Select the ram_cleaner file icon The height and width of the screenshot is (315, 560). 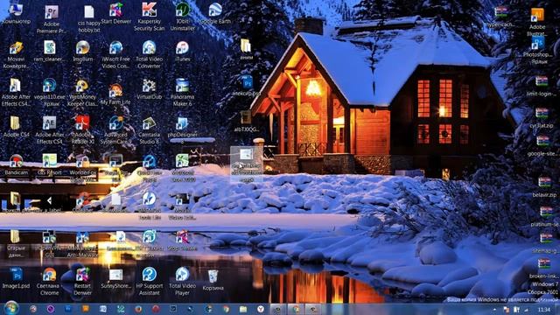pyautogui.click(x=49, y=51)
